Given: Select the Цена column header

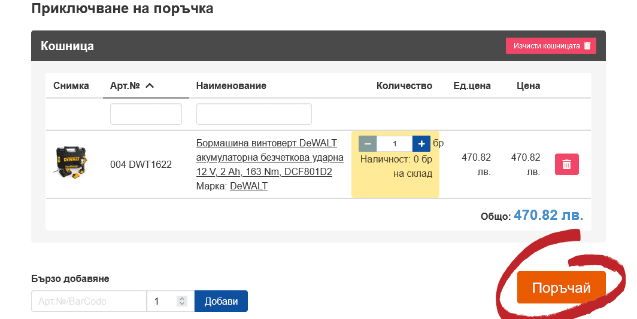Looking at the screenshot, I should (528, 85).
